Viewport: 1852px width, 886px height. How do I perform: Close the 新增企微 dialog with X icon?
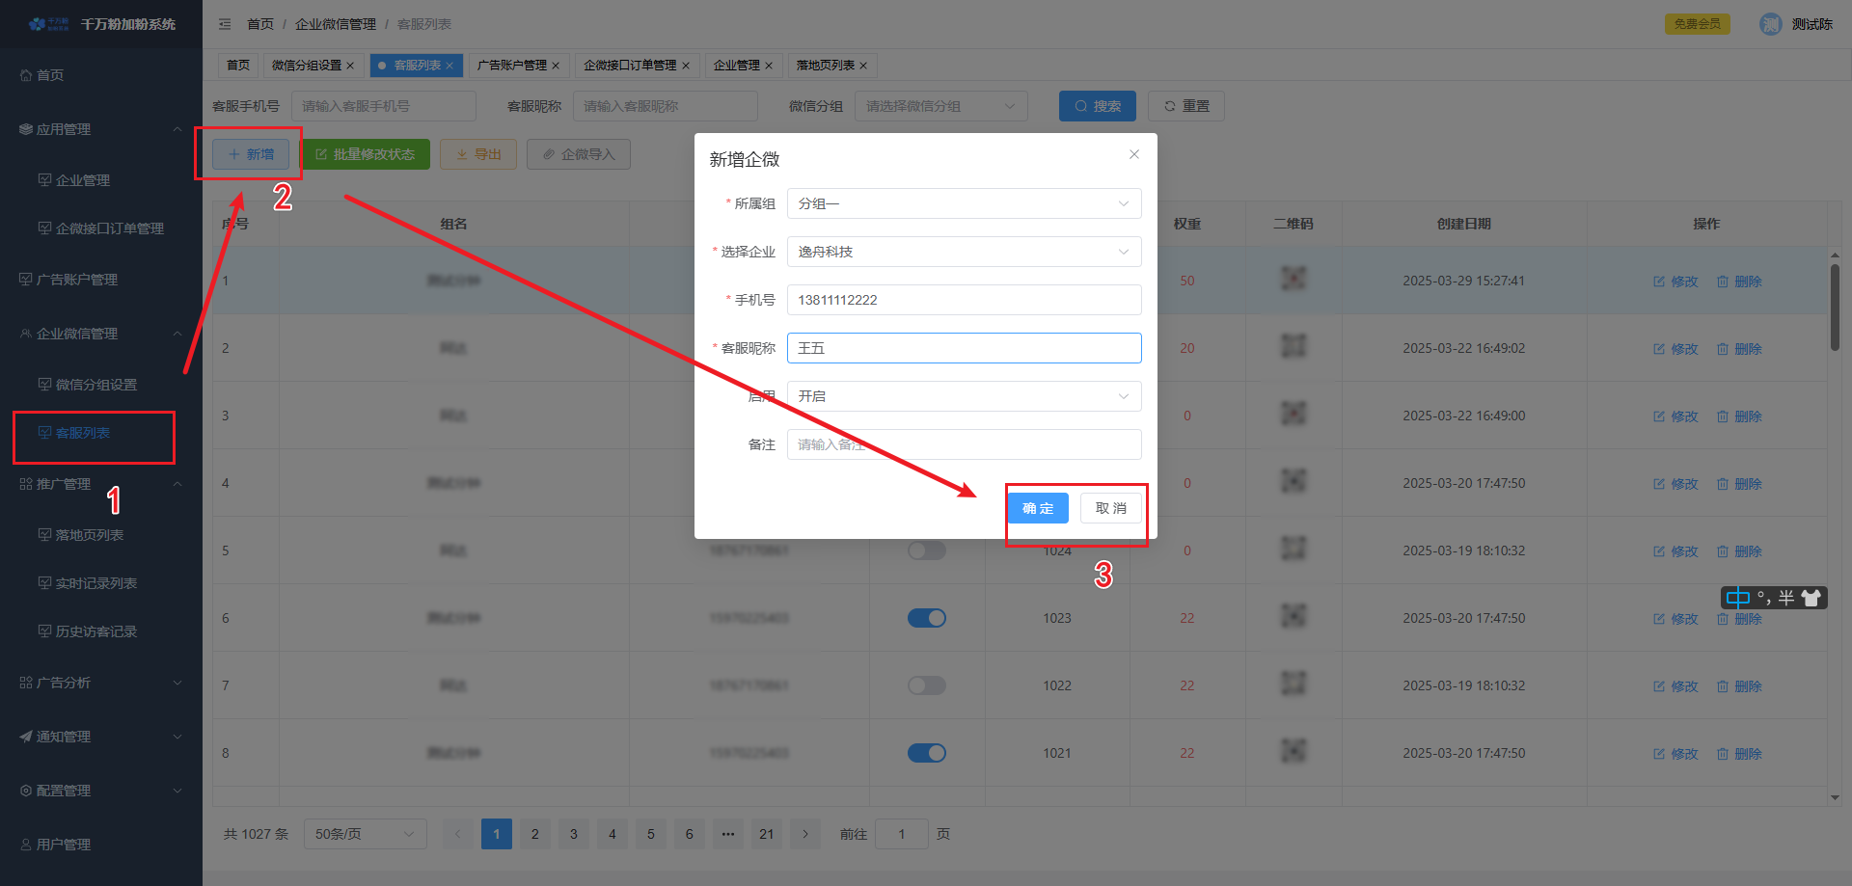1134,154
